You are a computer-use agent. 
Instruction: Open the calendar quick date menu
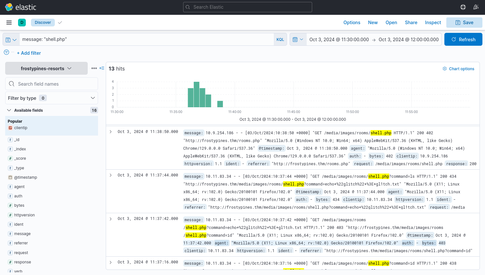(298, 39)
